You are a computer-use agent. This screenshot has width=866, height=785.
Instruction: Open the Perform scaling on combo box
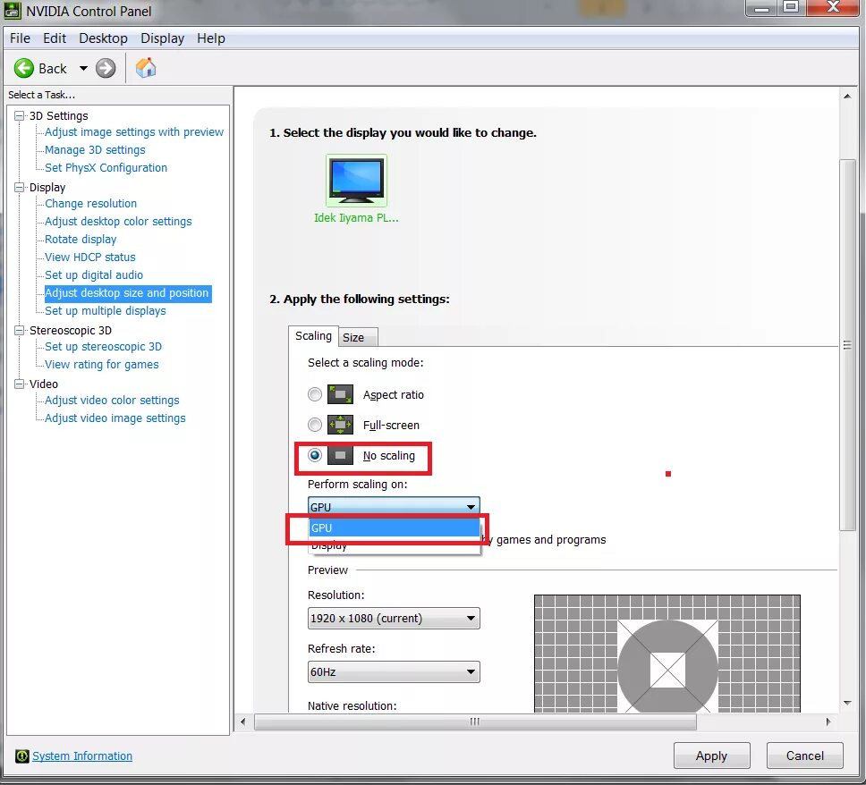(x=394, y=507)
